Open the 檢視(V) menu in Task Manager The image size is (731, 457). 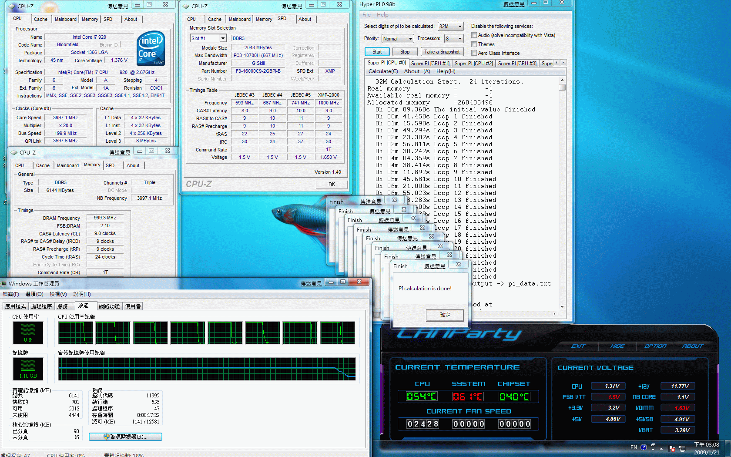click(58, 294)
